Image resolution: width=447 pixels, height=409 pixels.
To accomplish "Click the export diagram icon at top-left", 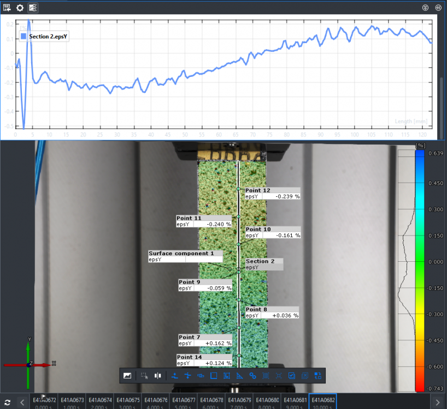I will [x=7, y=8].
